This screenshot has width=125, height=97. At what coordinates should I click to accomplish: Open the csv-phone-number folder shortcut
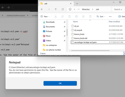pos(53,50)
